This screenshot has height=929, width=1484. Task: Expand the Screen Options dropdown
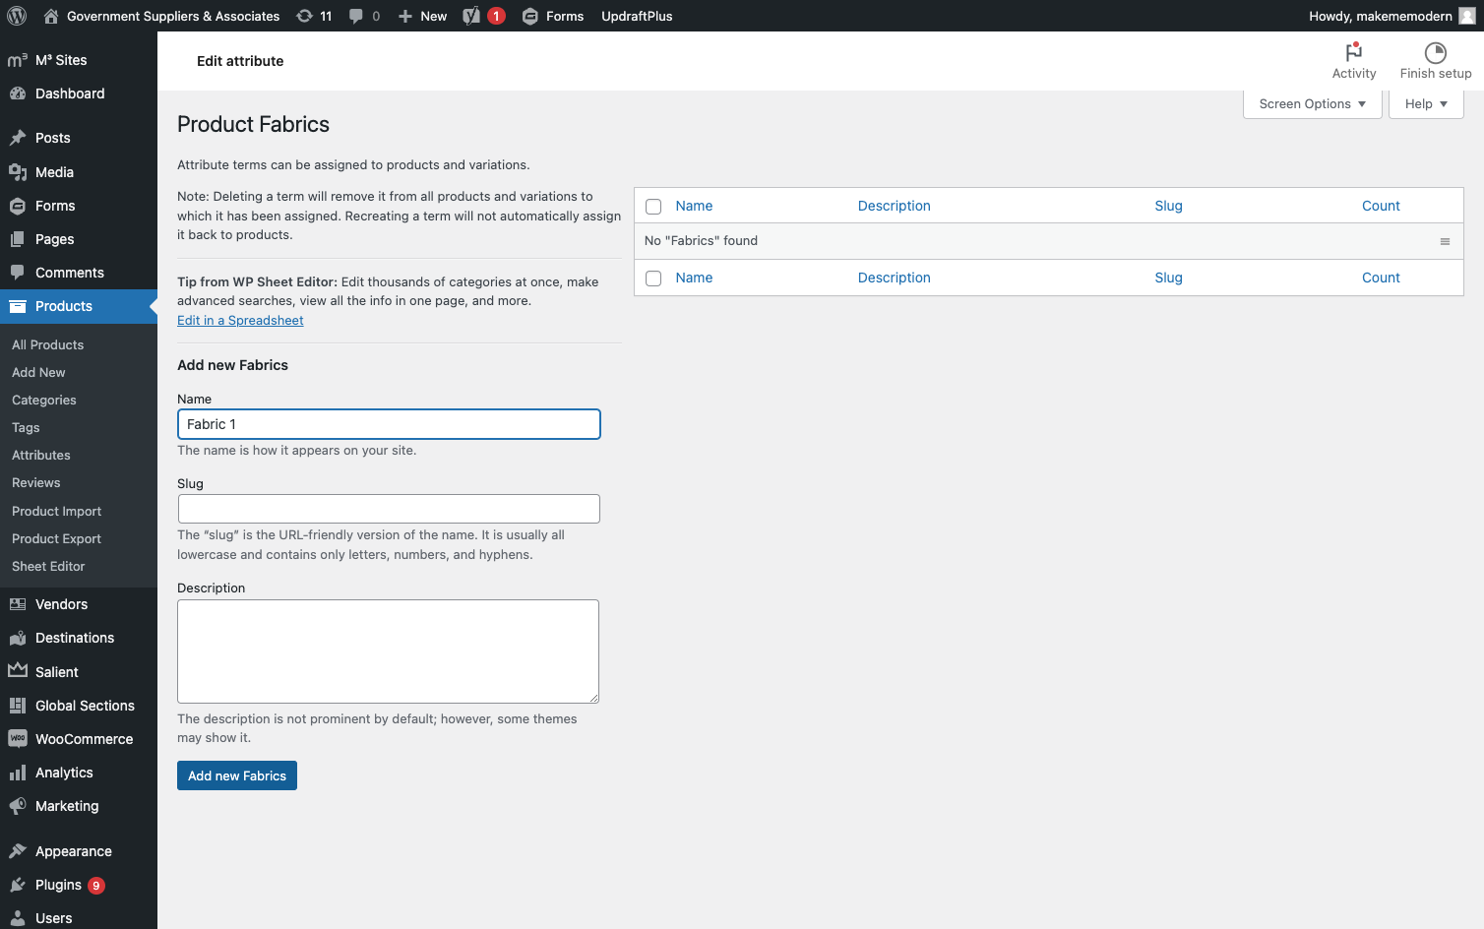(1313, 104)
